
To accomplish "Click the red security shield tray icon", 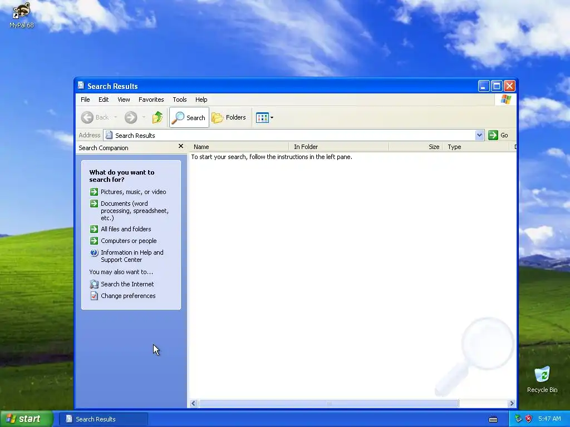I will point(529,419).
